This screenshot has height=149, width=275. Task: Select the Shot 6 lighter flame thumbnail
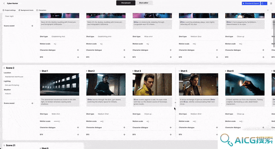pyautogui.click(x=245, y=84)
